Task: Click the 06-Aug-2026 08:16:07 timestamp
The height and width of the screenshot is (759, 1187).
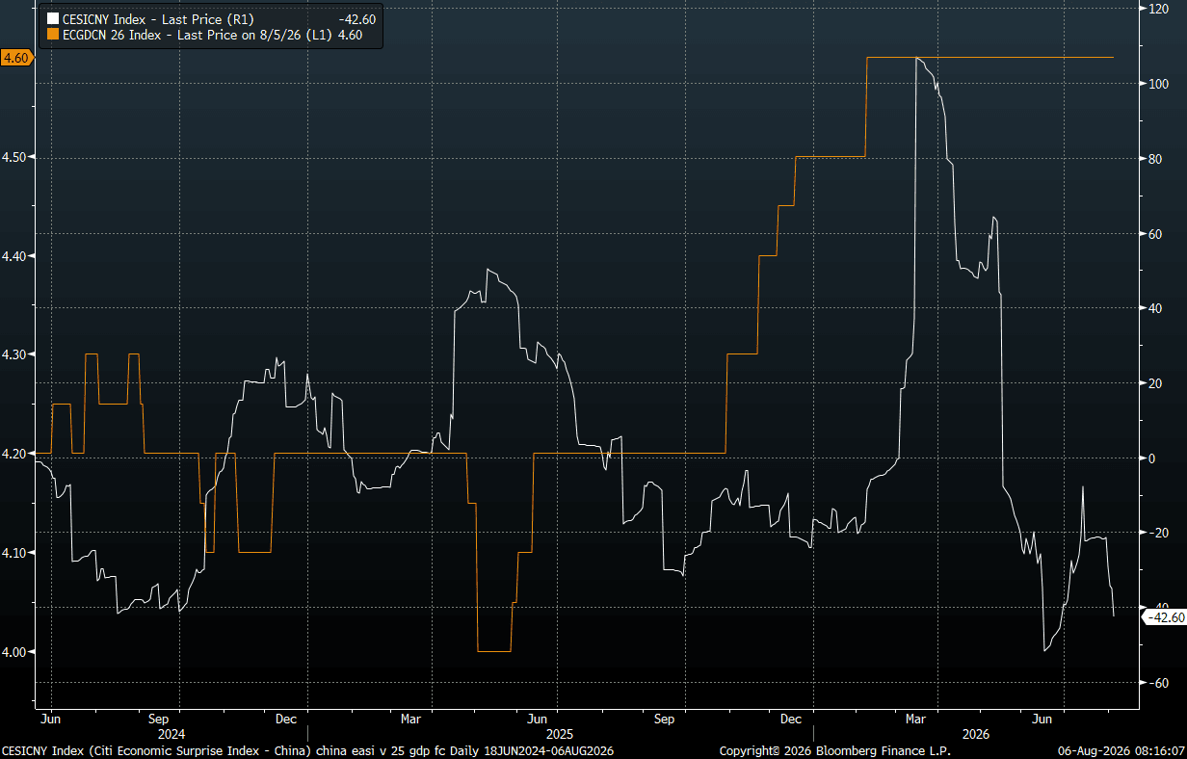Action: pos(1122,750)
